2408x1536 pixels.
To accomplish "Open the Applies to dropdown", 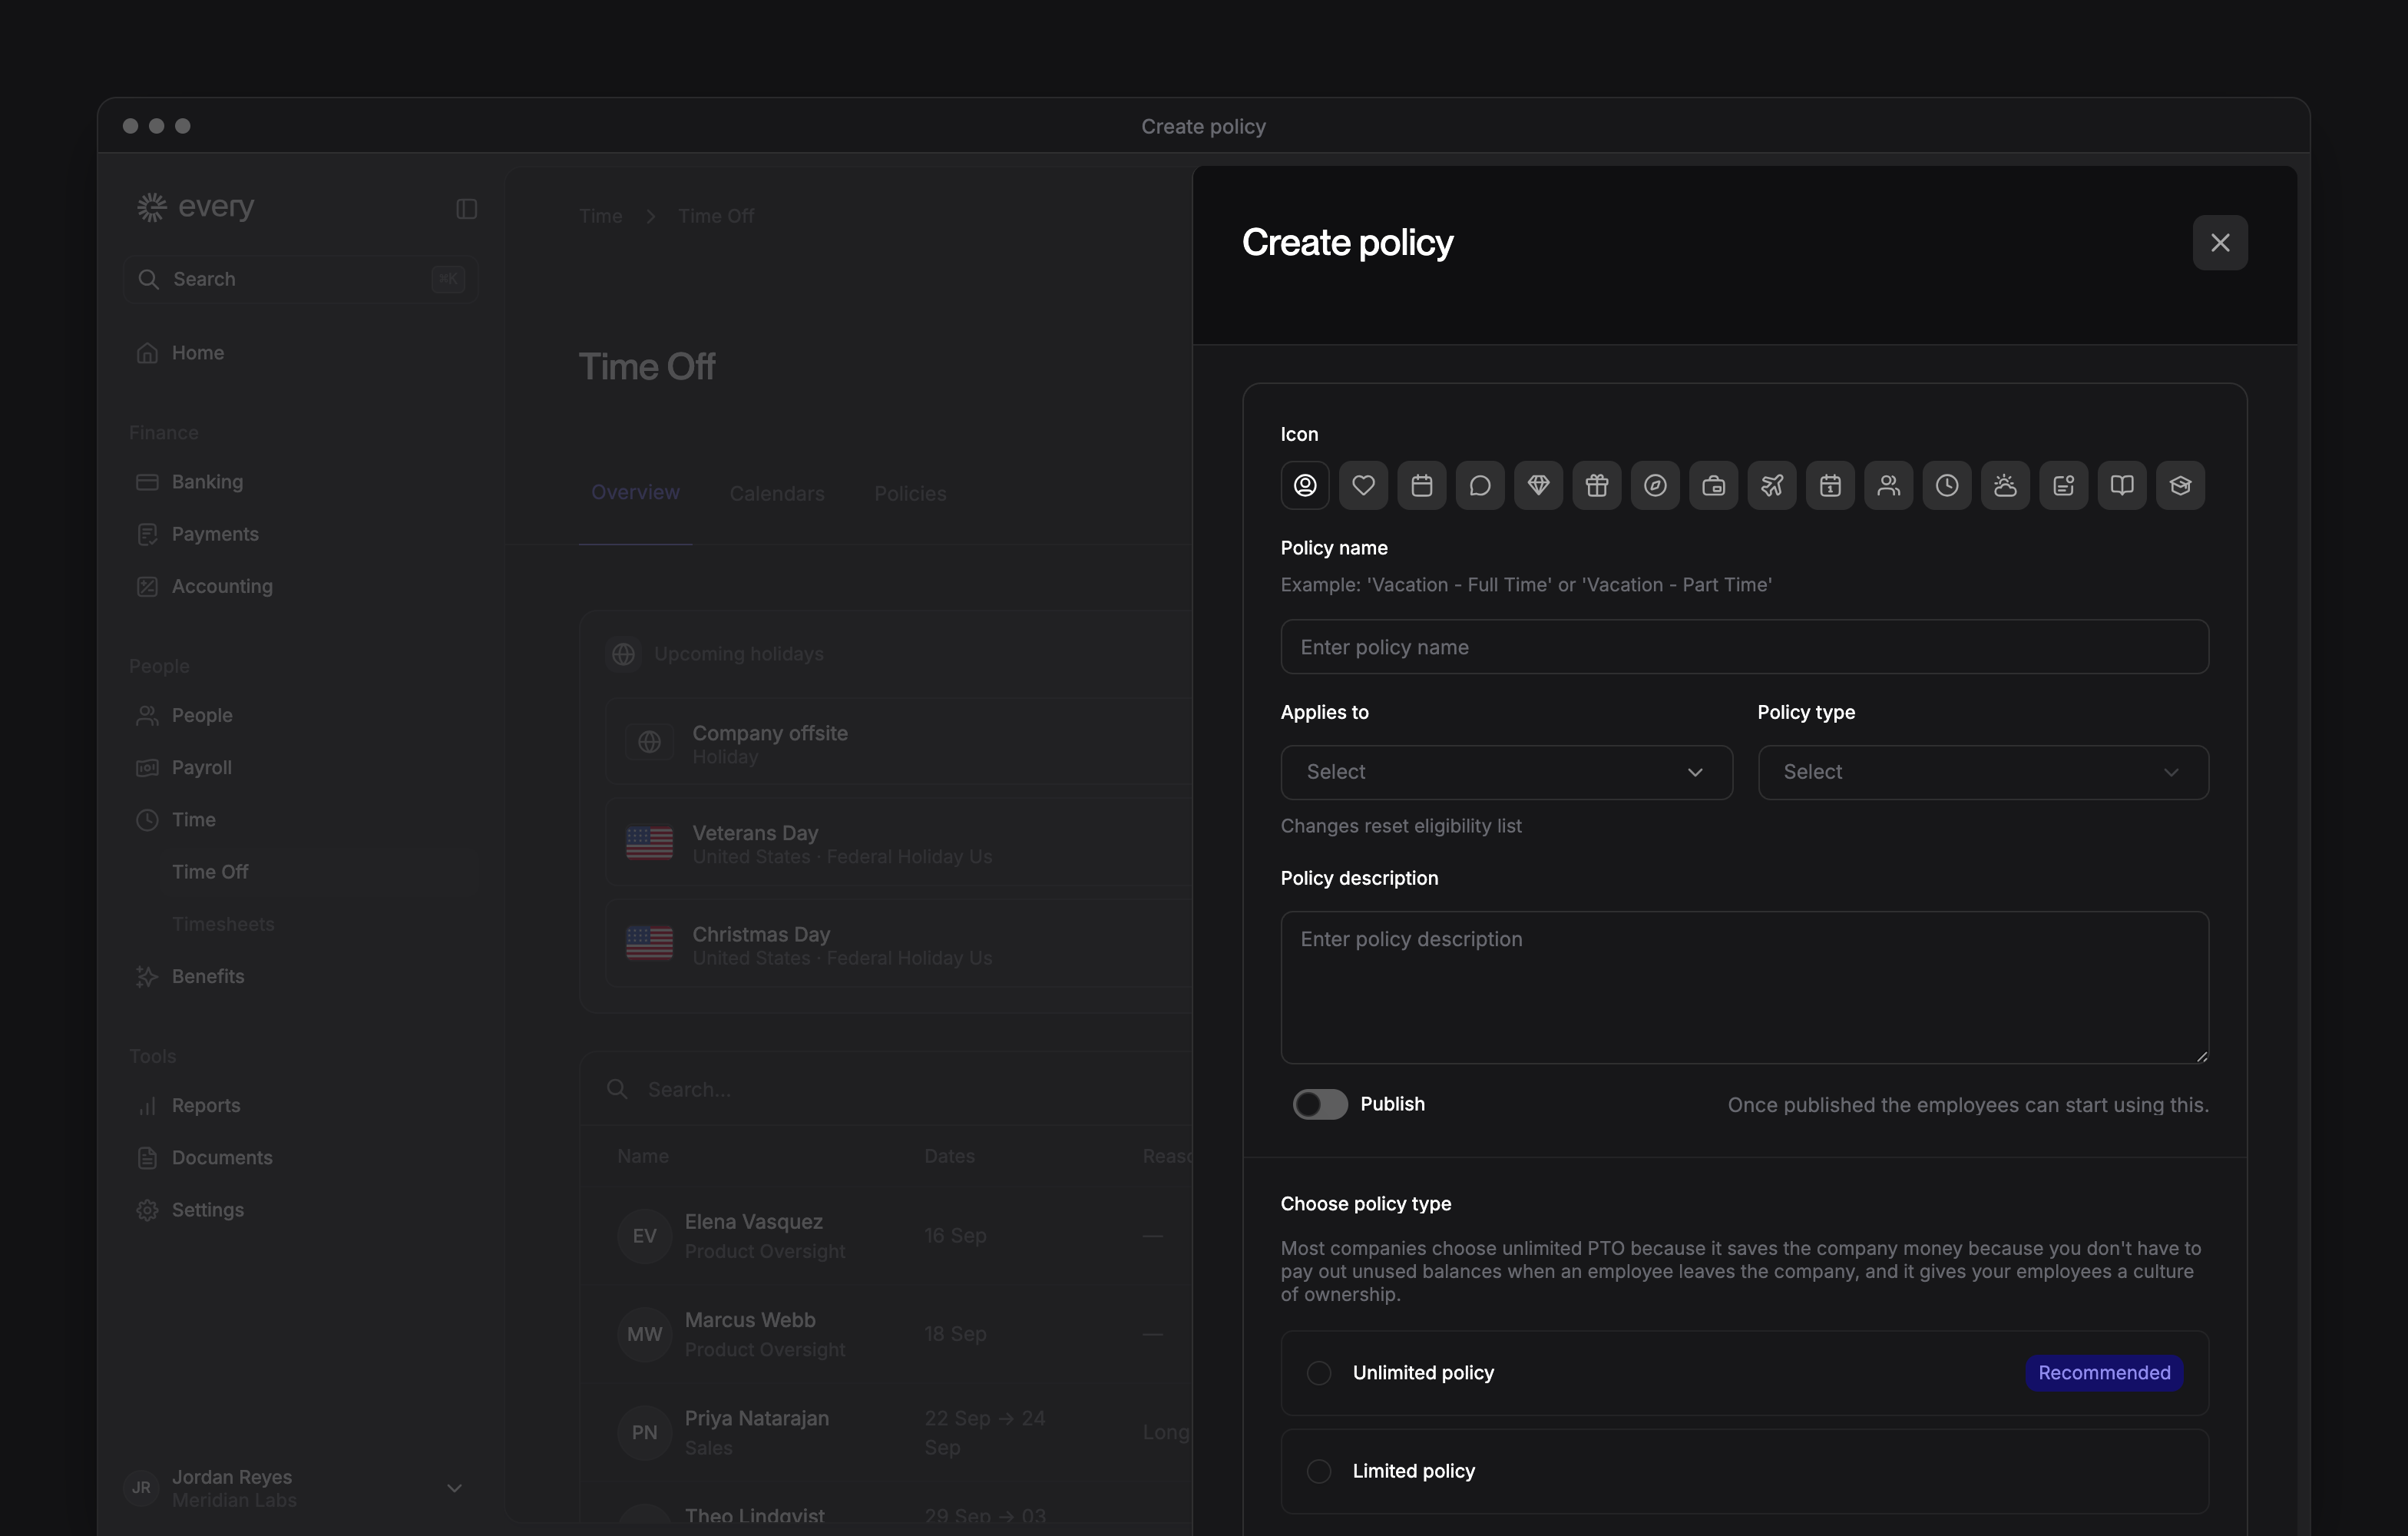I will point(1506,772).
